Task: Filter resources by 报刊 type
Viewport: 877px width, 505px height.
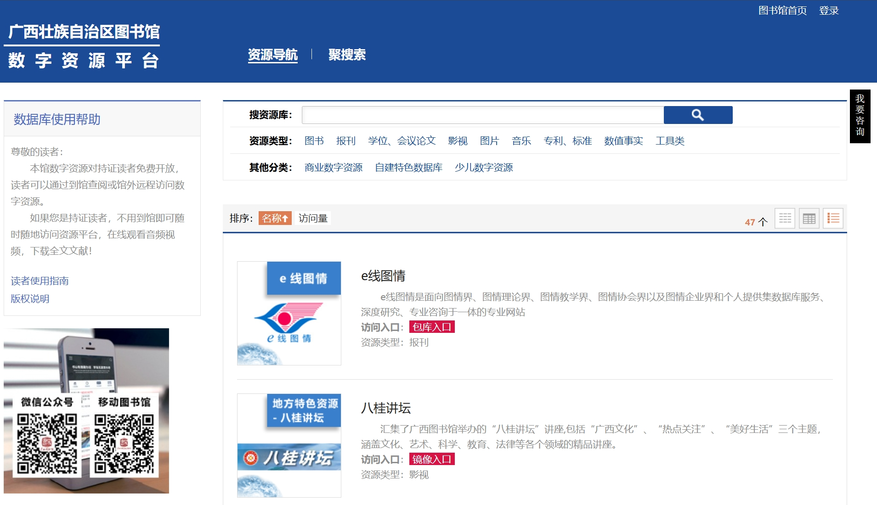Action: [x=347, y=141]
